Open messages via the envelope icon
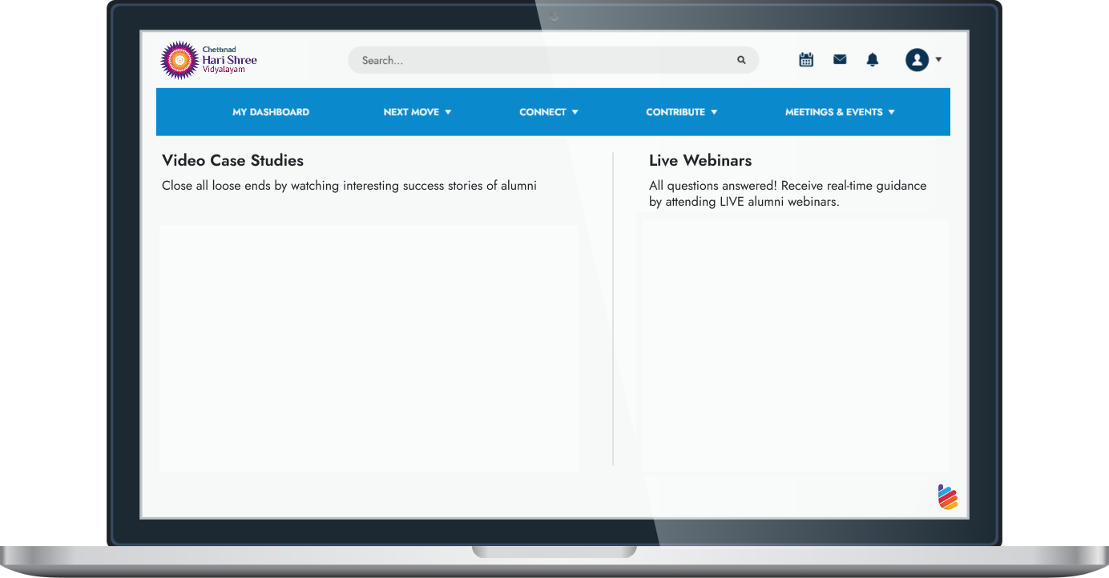The width and height of the screenshot is (1109, 578). point(840,59)
